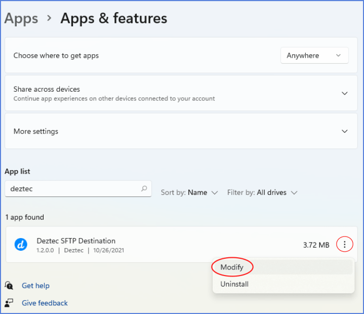The width and height of the screenshot is (364, 314).
Task: Open the Anywhere dropdown for app sources
Action: pyautogui.click(x=314, y=56)
